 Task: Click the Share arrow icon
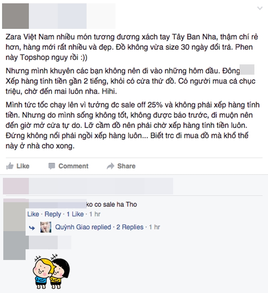(110, 166)
